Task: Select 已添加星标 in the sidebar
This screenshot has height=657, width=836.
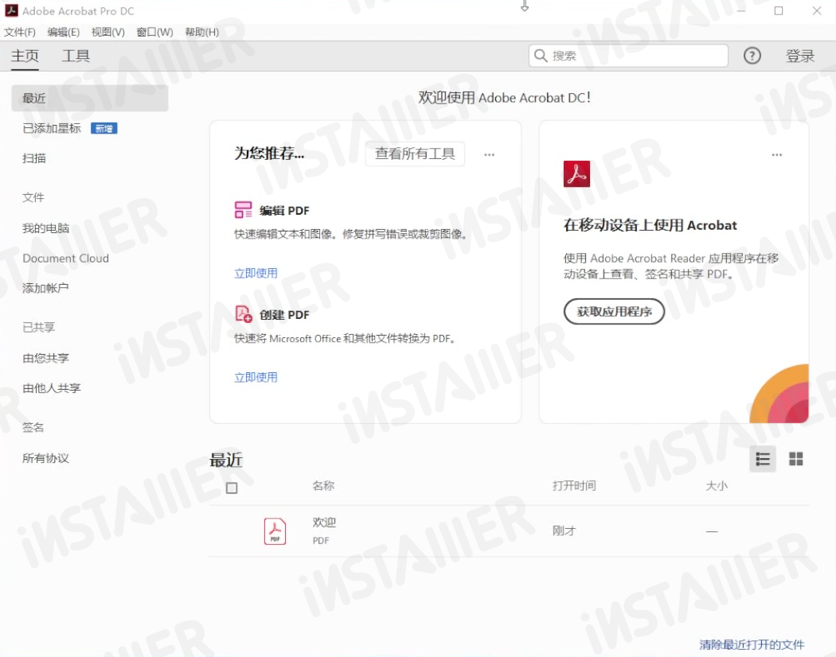Action: pos(52,128)
